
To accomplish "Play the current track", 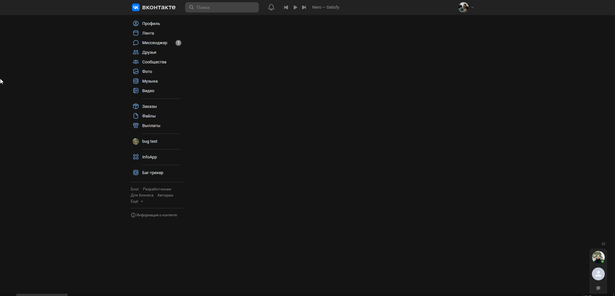I will [x=295, y=7].
